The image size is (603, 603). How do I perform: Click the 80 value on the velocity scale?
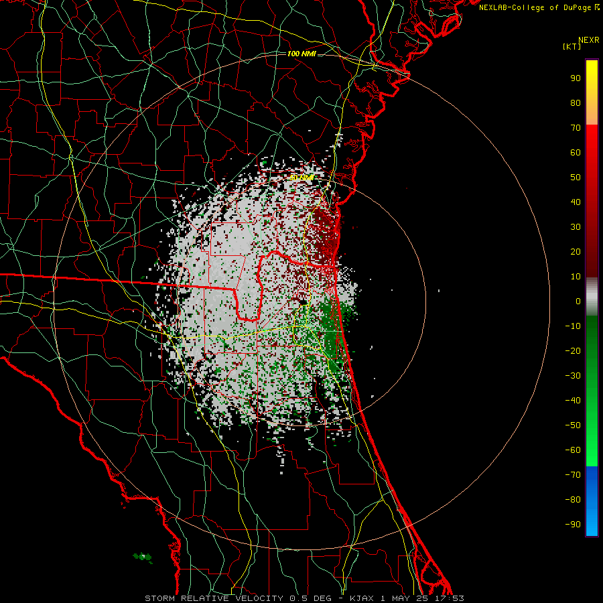coord(576,103)
